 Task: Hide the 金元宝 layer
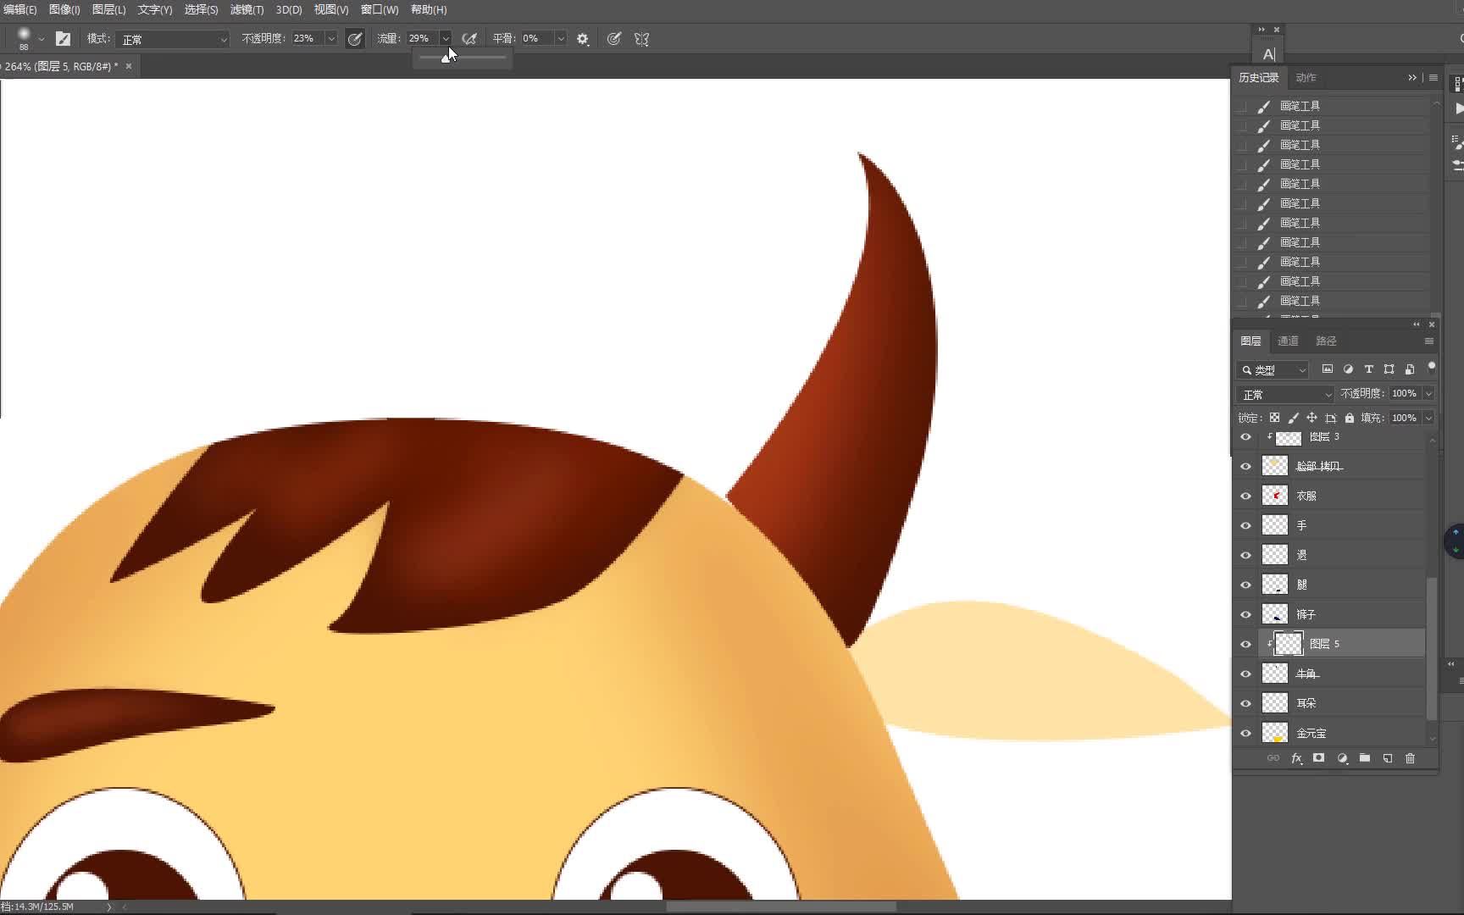point(1245,733)
